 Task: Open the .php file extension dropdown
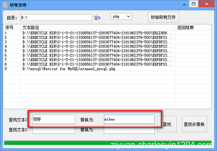[121, 17]
